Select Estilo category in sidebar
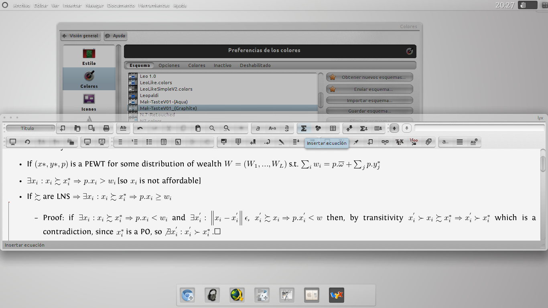The image size is (548, 308). [x=89, y=56]
